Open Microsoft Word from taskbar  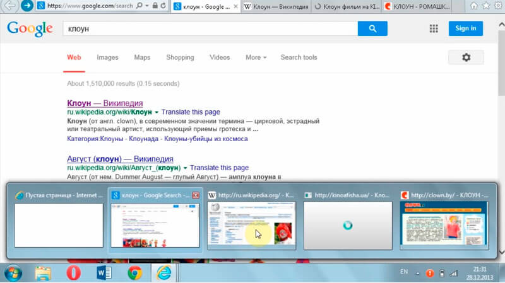click(x=104, y=273)
